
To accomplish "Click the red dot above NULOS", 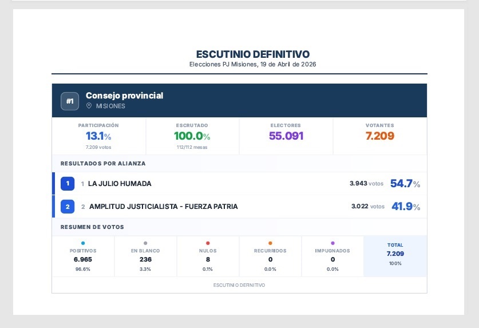I will [208, 243].
